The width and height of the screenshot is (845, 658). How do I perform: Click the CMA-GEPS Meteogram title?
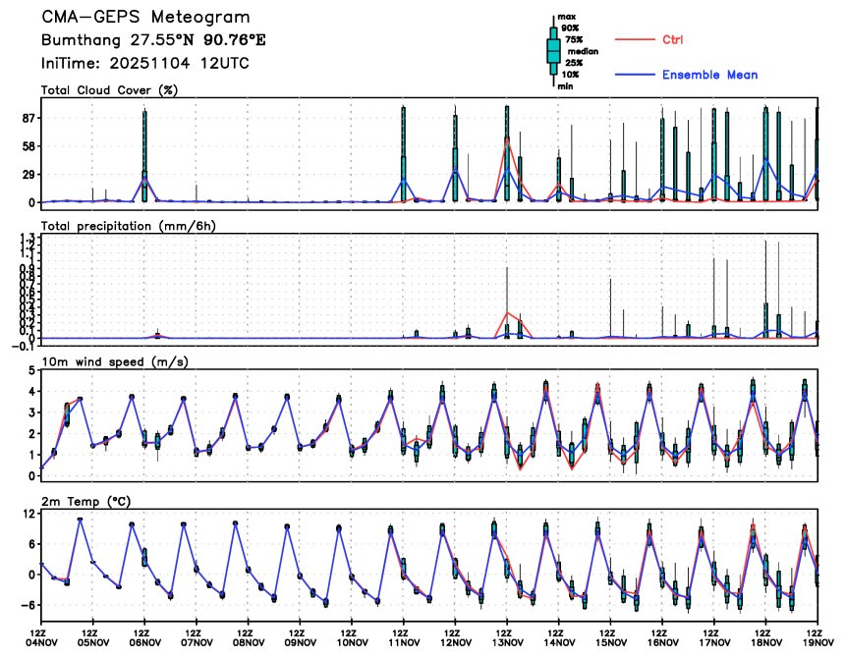tap(145, 18)
